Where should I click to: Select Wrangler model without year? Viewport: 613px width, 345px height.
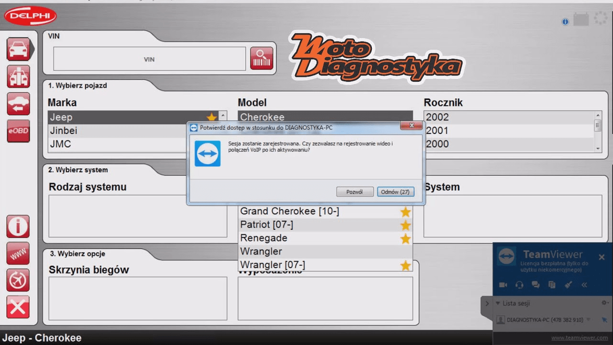tap(325, 251)
